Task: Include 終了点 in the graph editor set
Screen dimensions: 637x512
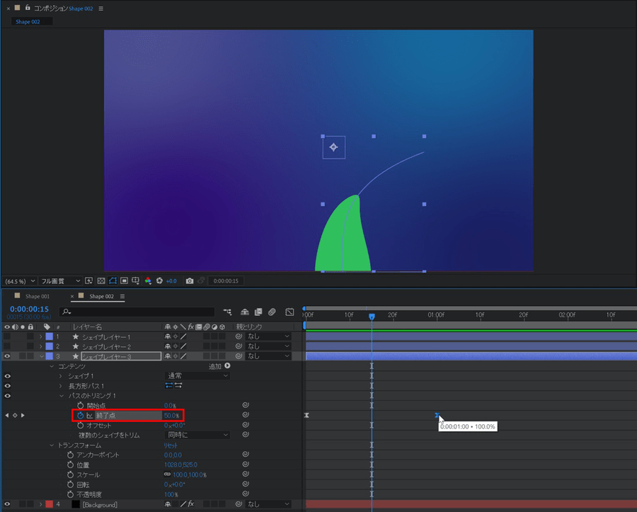Action: pyautogui.click(x=89, y=415)
